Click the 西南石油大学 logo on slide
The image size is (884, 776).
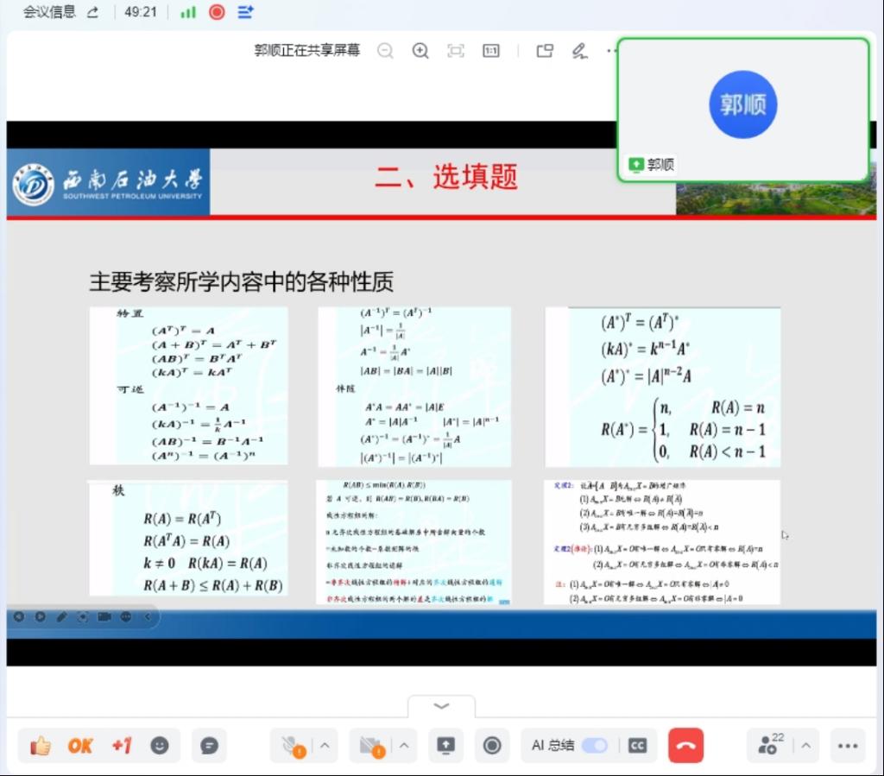[x=108, y=182]
